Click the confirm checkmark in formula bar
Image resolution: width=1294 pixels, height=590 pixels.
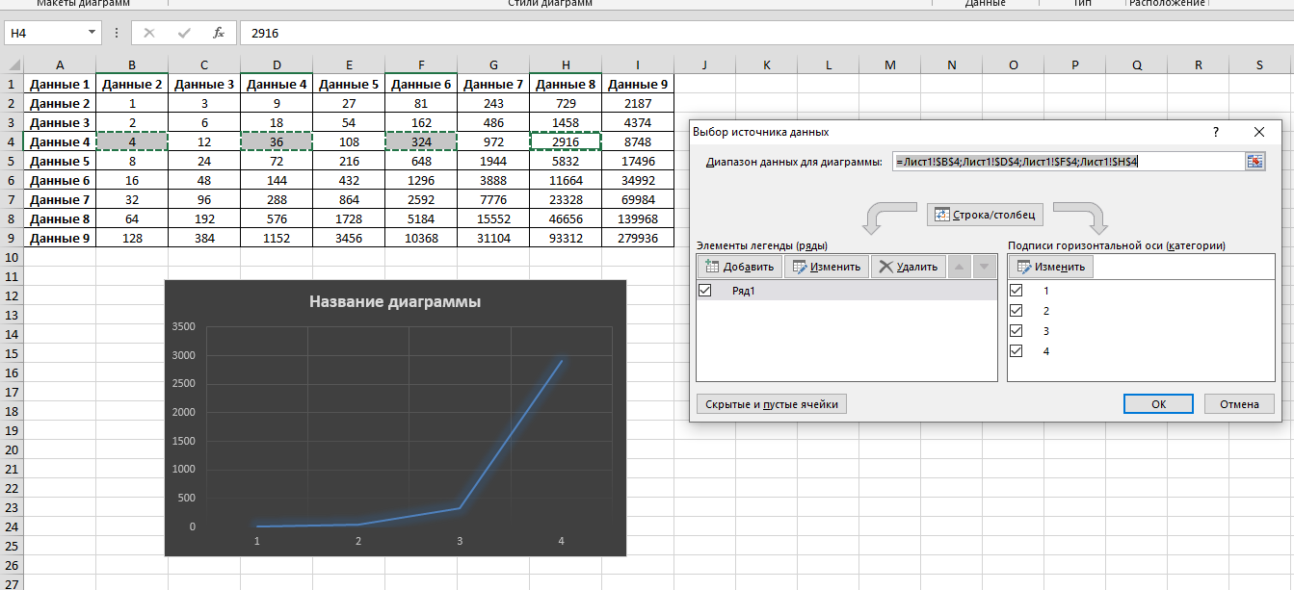pos(184,33)
